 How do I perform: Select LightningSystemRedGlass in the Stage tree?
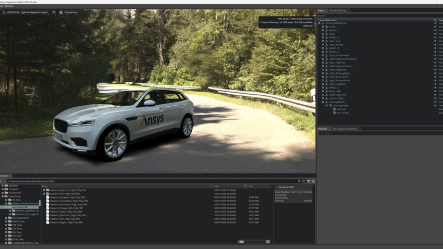[x=343, y=59]
